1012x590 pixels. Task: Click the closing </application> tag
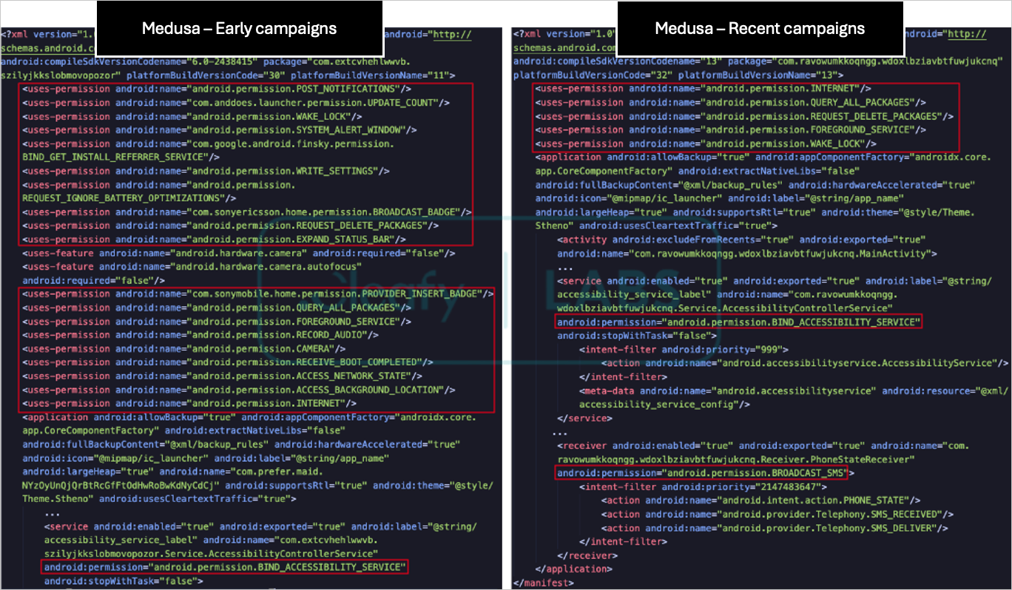(x=574, y=568)
